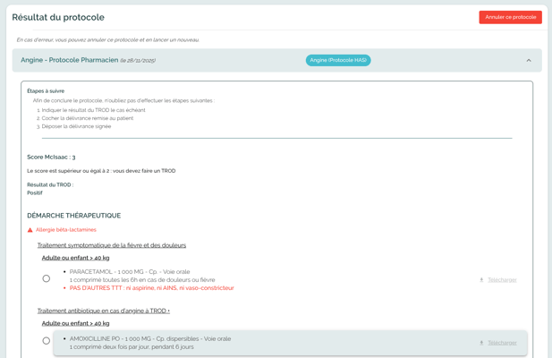Click the protocol date 28/11/2025 in the header
This screenshot has height=358, width=552.
click(x=138, y=61)
